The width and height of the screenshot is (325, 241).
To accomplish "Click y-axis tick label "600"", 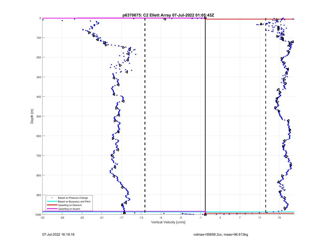I will pyautogui.click(x=39, y=136).
